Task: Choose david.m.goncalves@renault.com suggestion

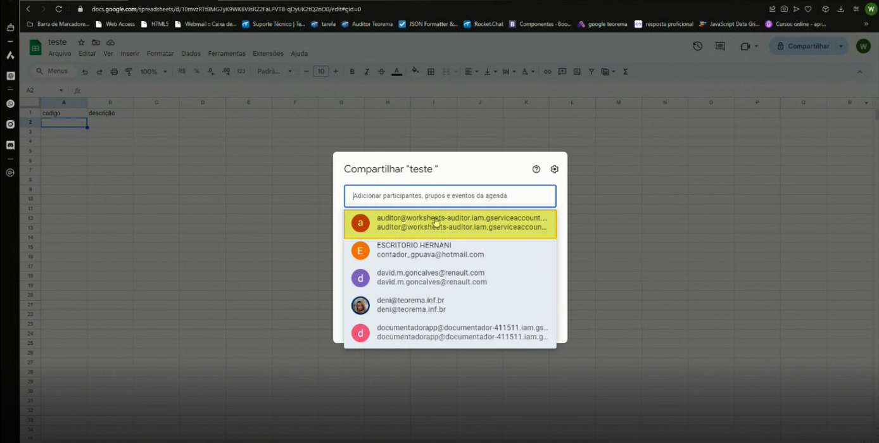Action: pyautogui.click(x=450, y=277)
